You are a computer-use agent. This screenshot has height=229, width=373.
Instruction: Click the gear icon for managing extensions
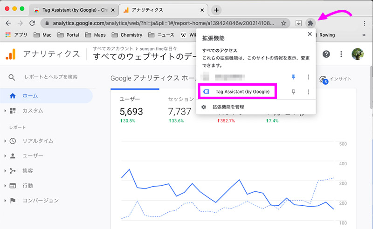pyautogui.click(x=204, y=107)
